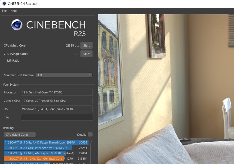This screenshot has width=234, height=164.
Task: Click the Details label in Ranking
Action: coord(82,135)
